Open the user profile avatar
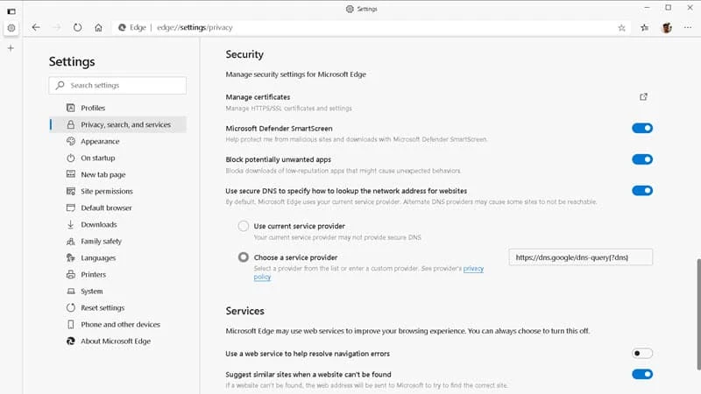Image resolution: width=701 pixels, height=394 pixels. coord(667,28)
